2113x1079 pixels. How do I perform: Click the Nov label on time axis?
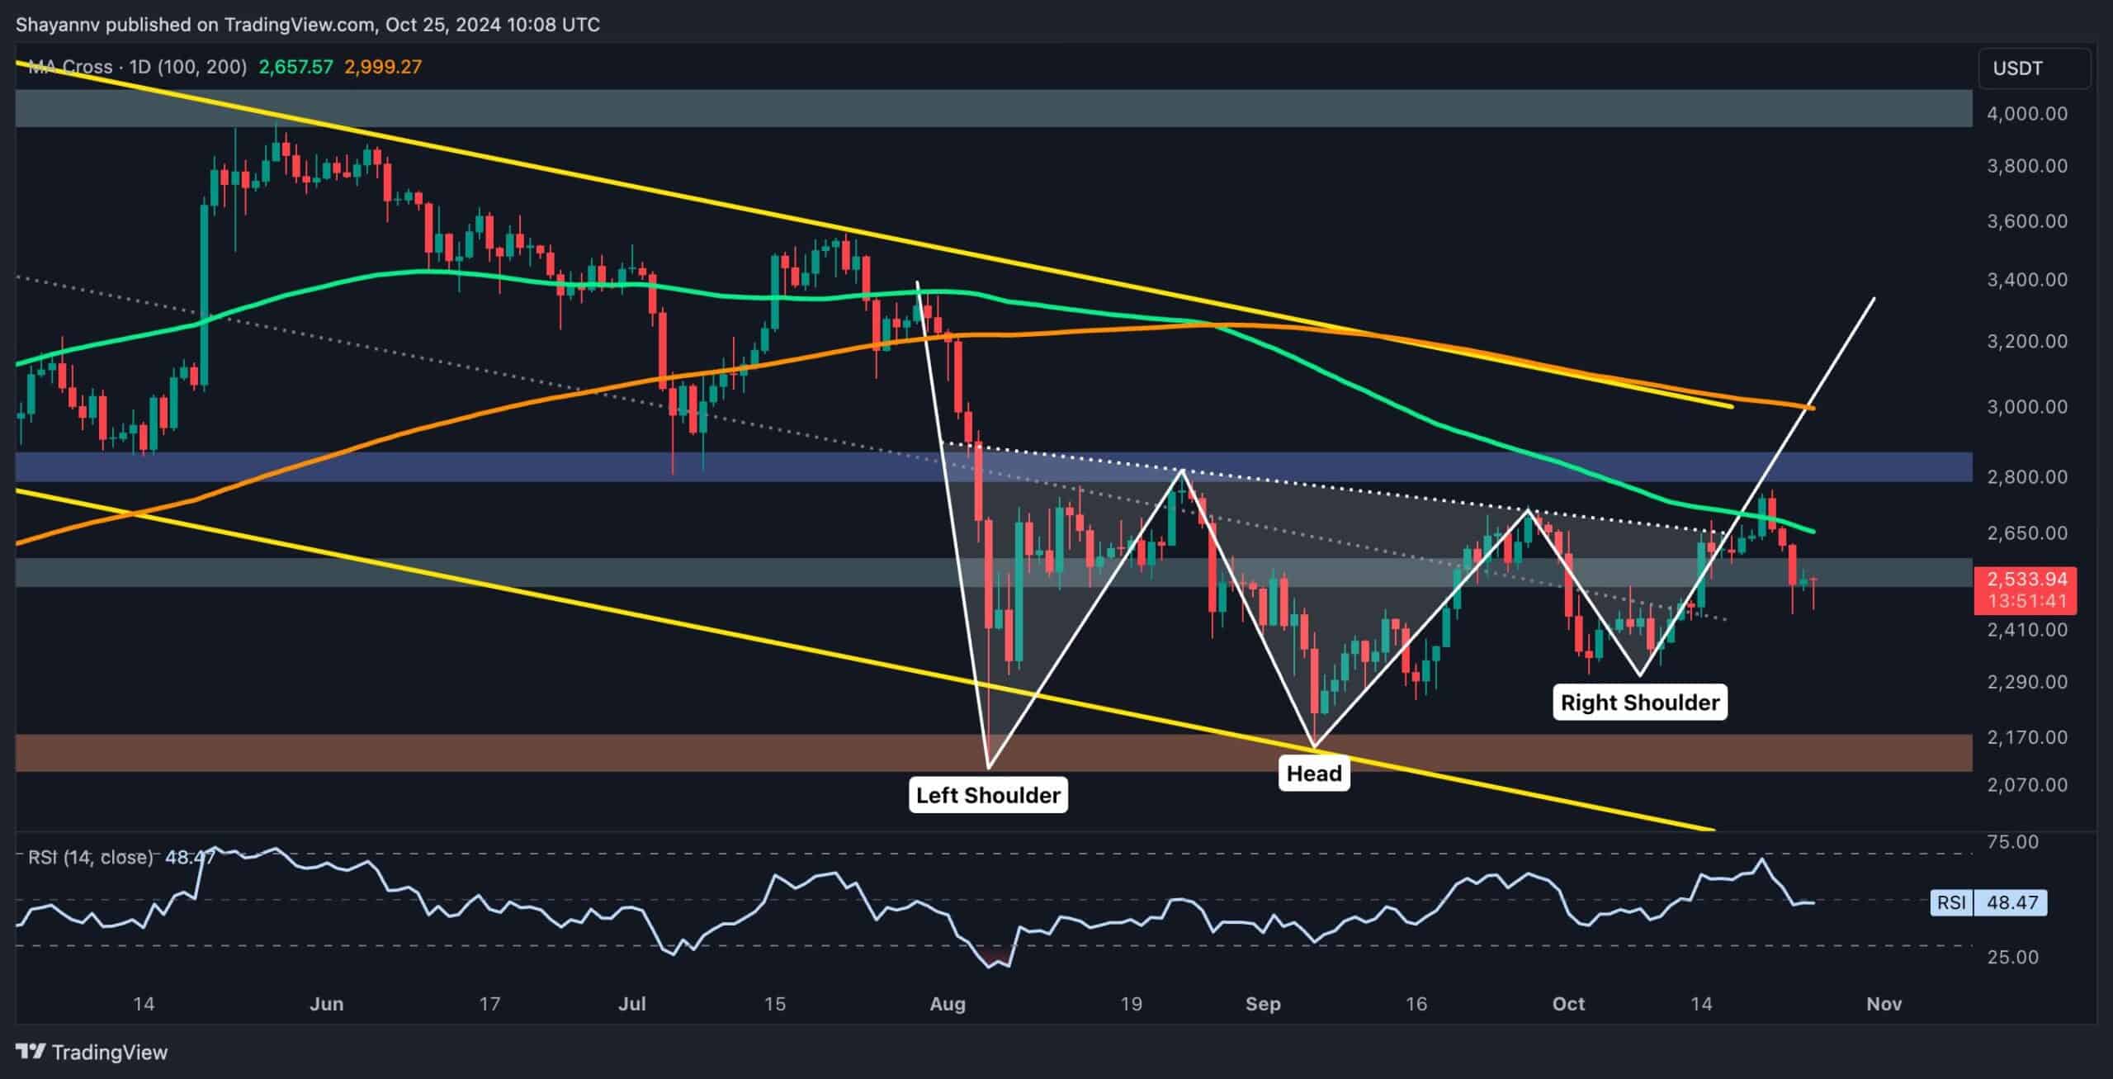pos(1884,1004)
